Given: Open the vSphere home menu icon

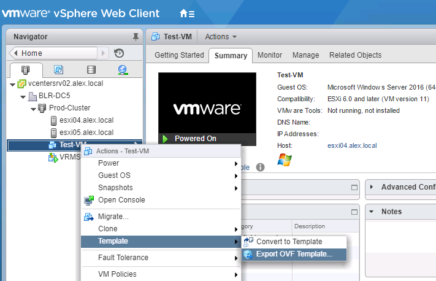Looking at the screenshot, I should [187, 13].
